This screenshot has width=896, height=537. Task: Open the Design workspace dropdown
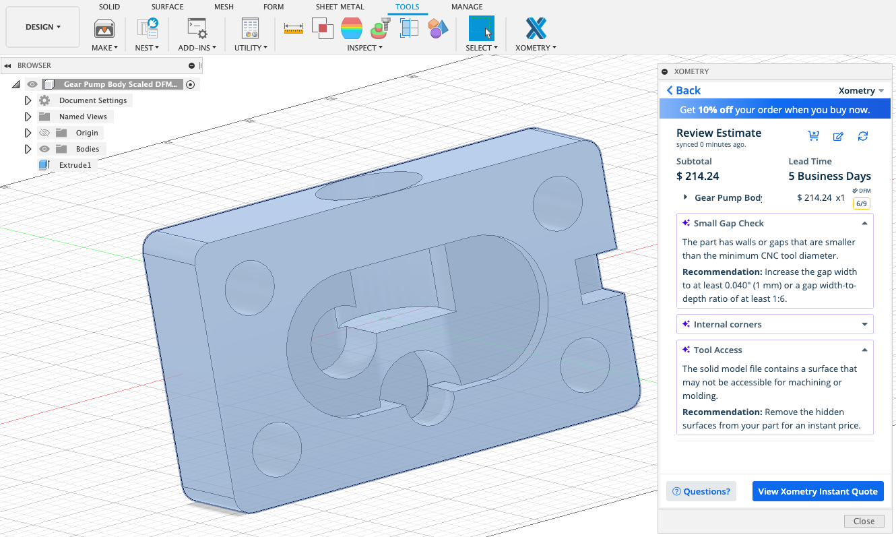coord(43,27)
